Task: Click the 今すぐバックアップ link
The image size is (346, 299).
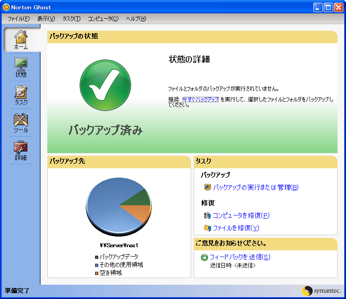Action: pos(200,100)
